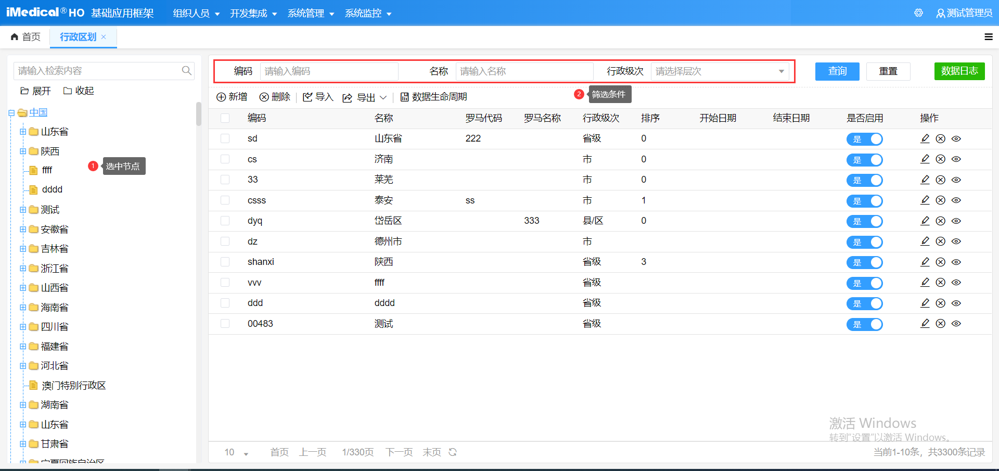Screen dimensions: 999x471
Task: Select the 澳门特别行政区 tree item
Action: click(74, 386)
